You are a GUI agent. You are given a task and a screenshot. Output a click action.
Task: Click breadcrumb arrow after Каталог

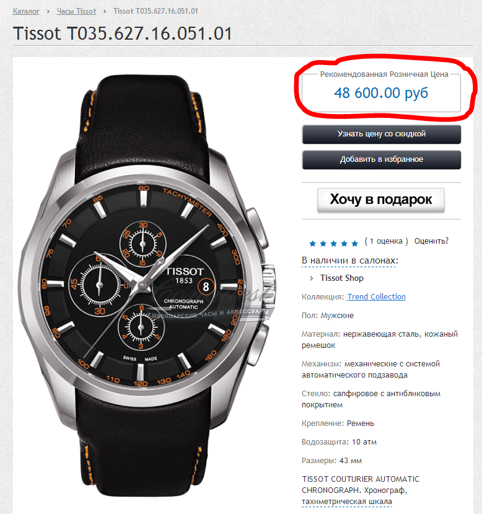pyautogui.click(x=48, y=12)
